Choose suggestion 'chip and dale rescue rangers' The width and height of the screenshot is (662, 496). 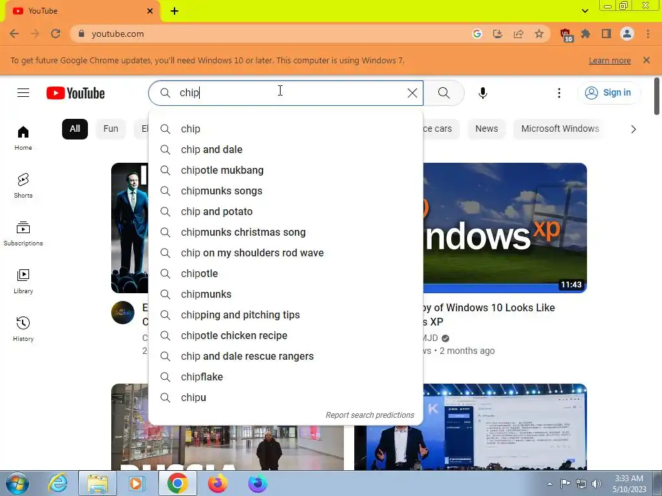(286, 356)
